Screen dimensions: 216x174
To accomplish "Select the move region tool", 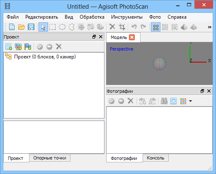I will (x=81, y=27).
